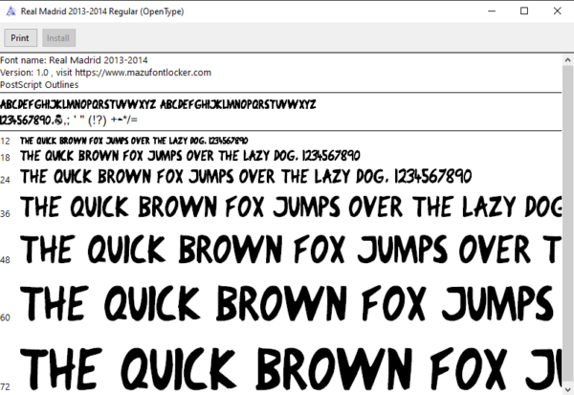Click the 48-point quick brown fox sample
This screenshot has height=395, width=574.
point(291,250)
